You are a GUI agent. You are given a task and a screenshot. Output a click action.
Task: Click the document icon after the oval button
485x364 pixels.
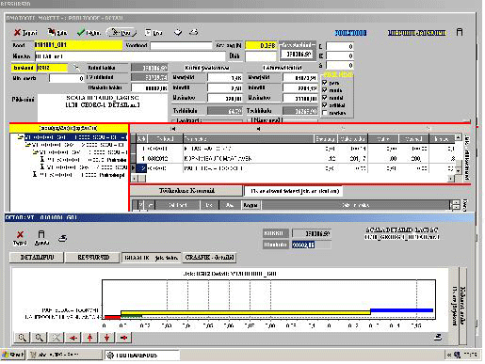point(148,32)
